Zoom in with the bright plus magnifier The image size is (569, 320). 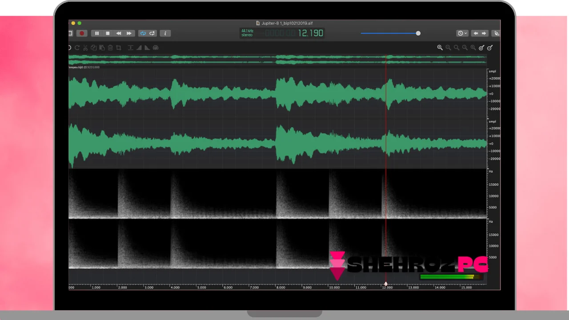click(440, 48)
